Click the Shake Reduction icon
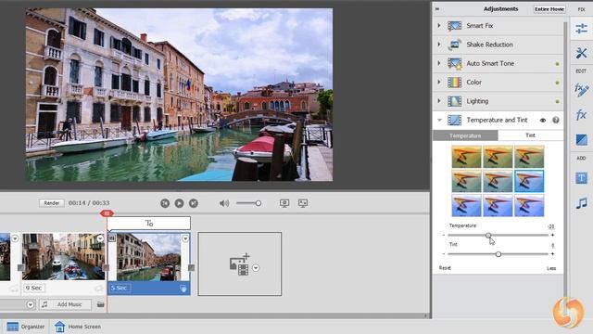 (x=454, y=45)
